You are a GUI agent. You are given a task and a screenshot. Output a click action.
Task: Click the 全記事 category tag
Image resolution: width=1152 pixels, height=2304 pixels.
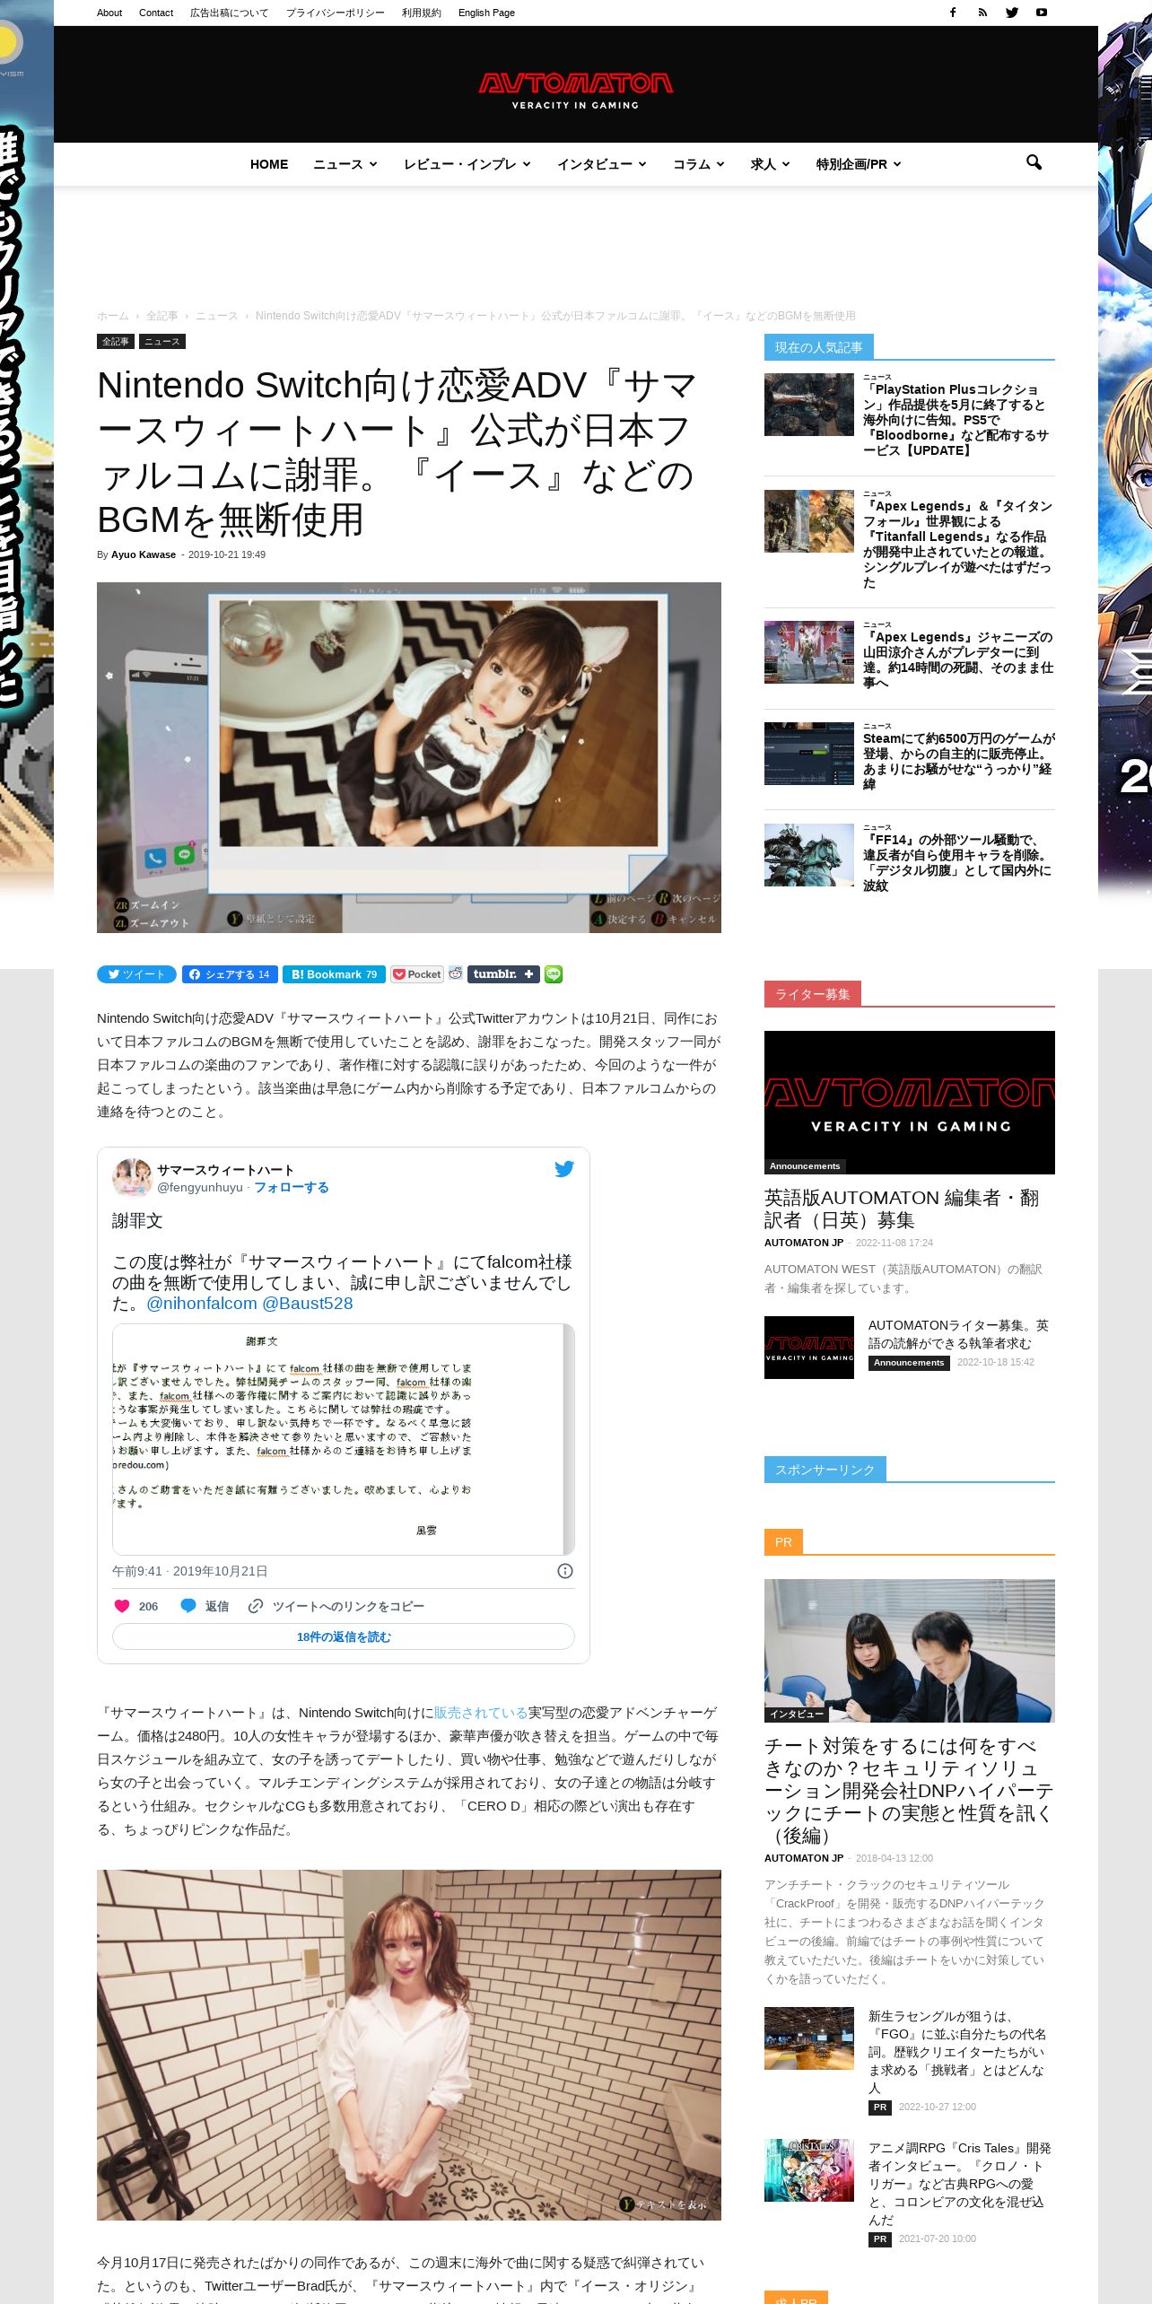coord(115,341)
